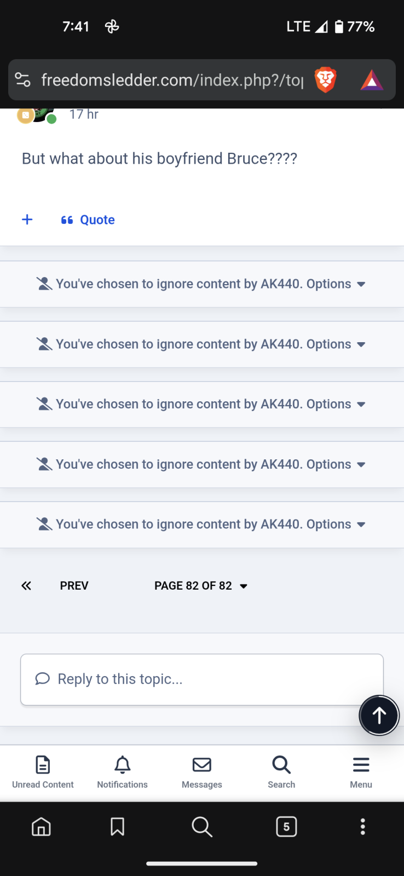Tap the Brave Shields lion icon
404x876 pixels.
pos(325,80)
